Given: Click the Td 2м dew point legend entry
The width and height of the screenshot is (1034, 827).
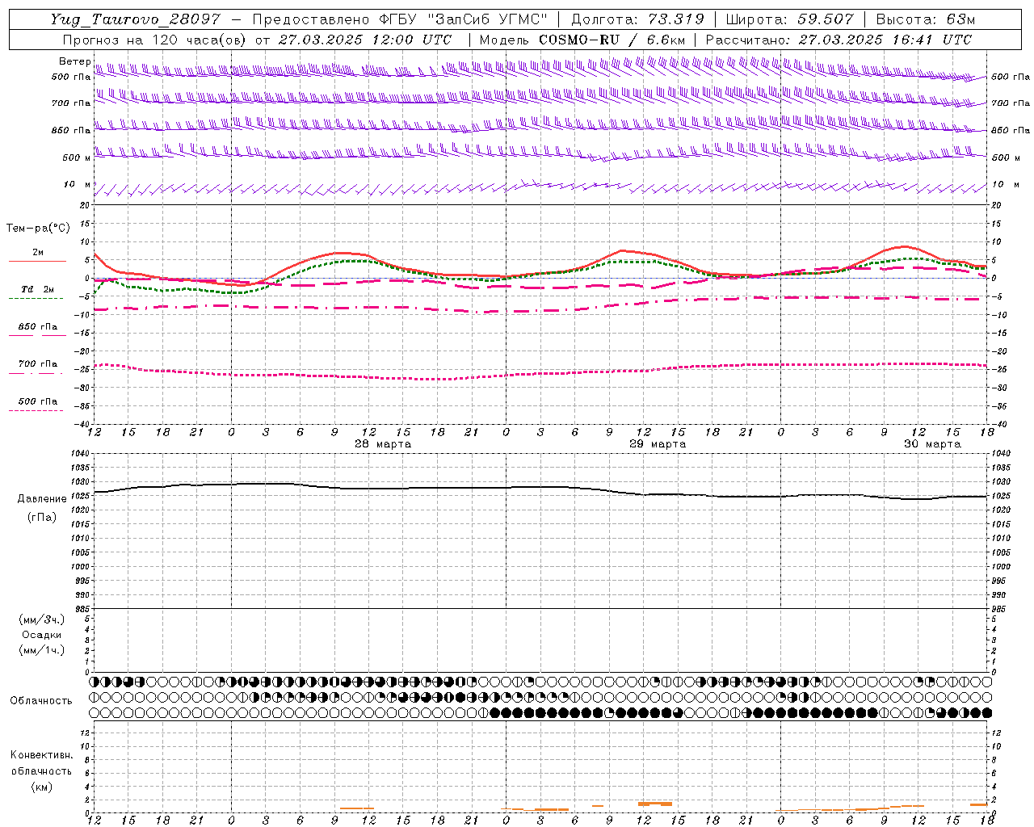Looking at the screenshot, I should [x=38, y=289].
